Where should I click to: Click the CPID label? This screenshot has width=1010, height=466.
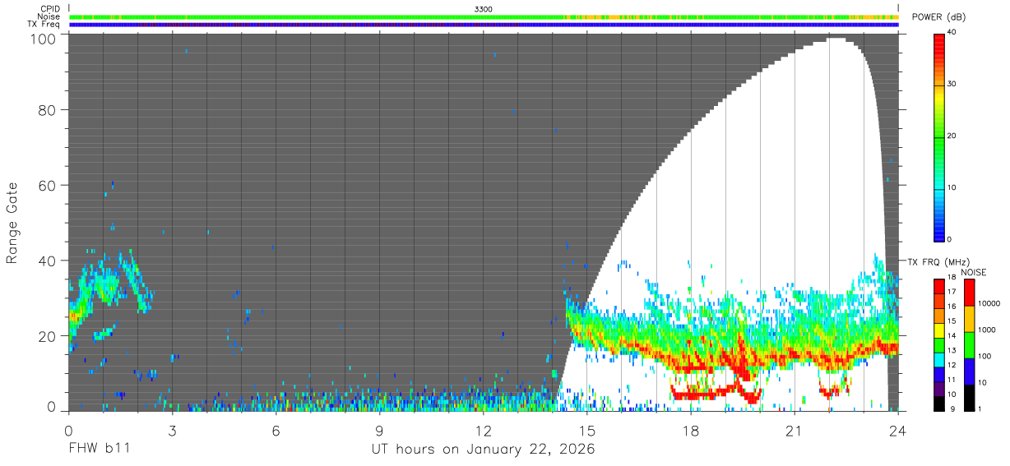click(x=50, y=8)
